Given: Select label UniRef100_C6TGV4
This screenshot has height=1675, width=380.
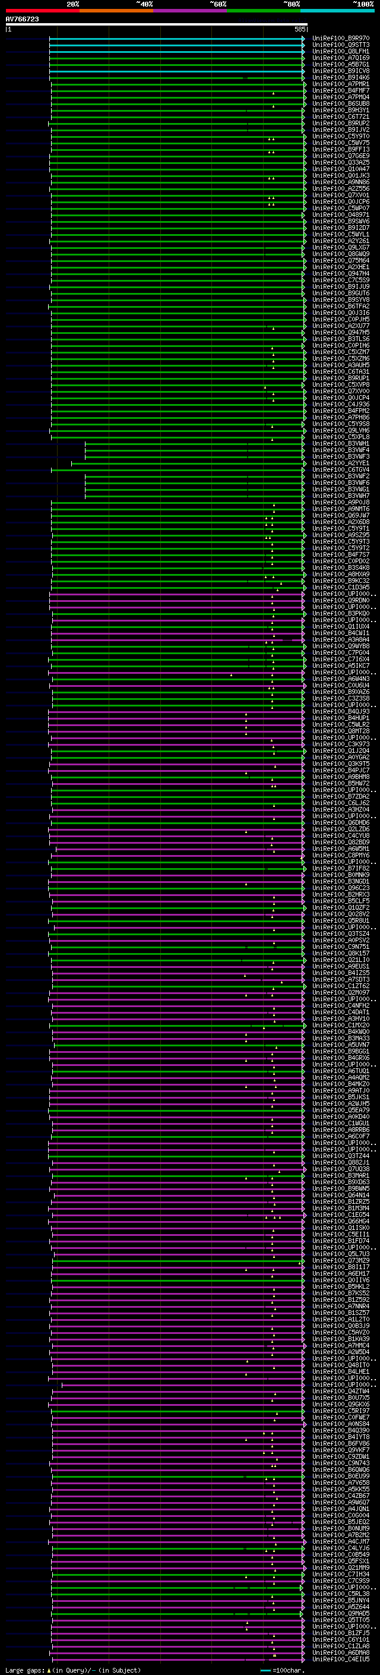Looking at the screenshot, I should point(340,470).
